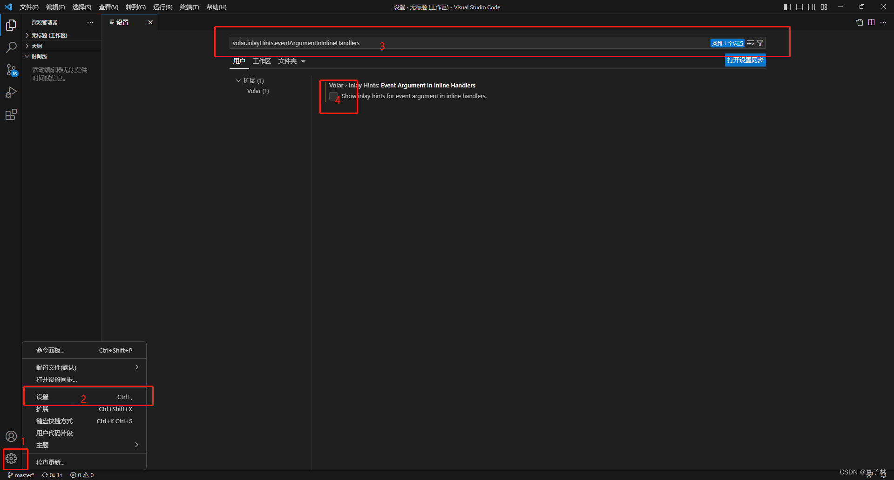This screenshot has width=894, height=480.
Task: Open the Extensions view icon
Action: pos(11,114)
